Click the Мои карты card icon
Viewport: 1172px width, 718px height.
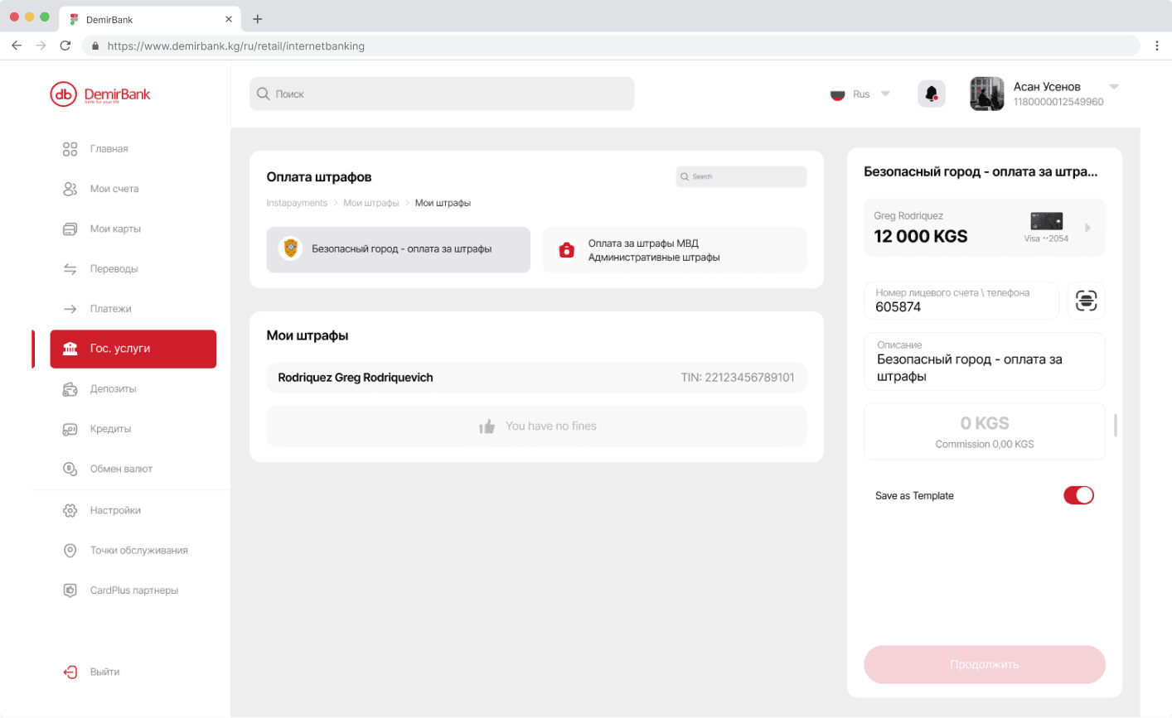(70, 229)
